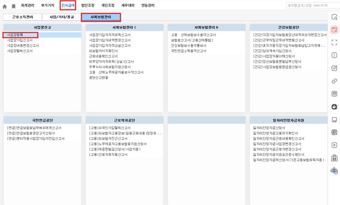Open [고용]근로자휴직등신고서
340x205 pixels.
(x=108, y=155)
